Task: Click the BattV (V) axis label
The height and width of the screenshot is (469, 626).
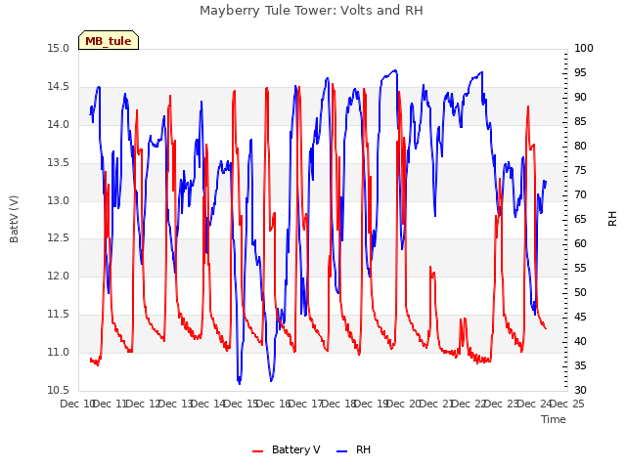Action: pos(14,219)
